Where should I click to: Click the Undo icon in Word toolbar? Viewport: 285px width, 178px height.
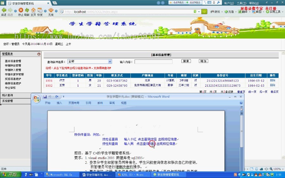click(50, 97)
